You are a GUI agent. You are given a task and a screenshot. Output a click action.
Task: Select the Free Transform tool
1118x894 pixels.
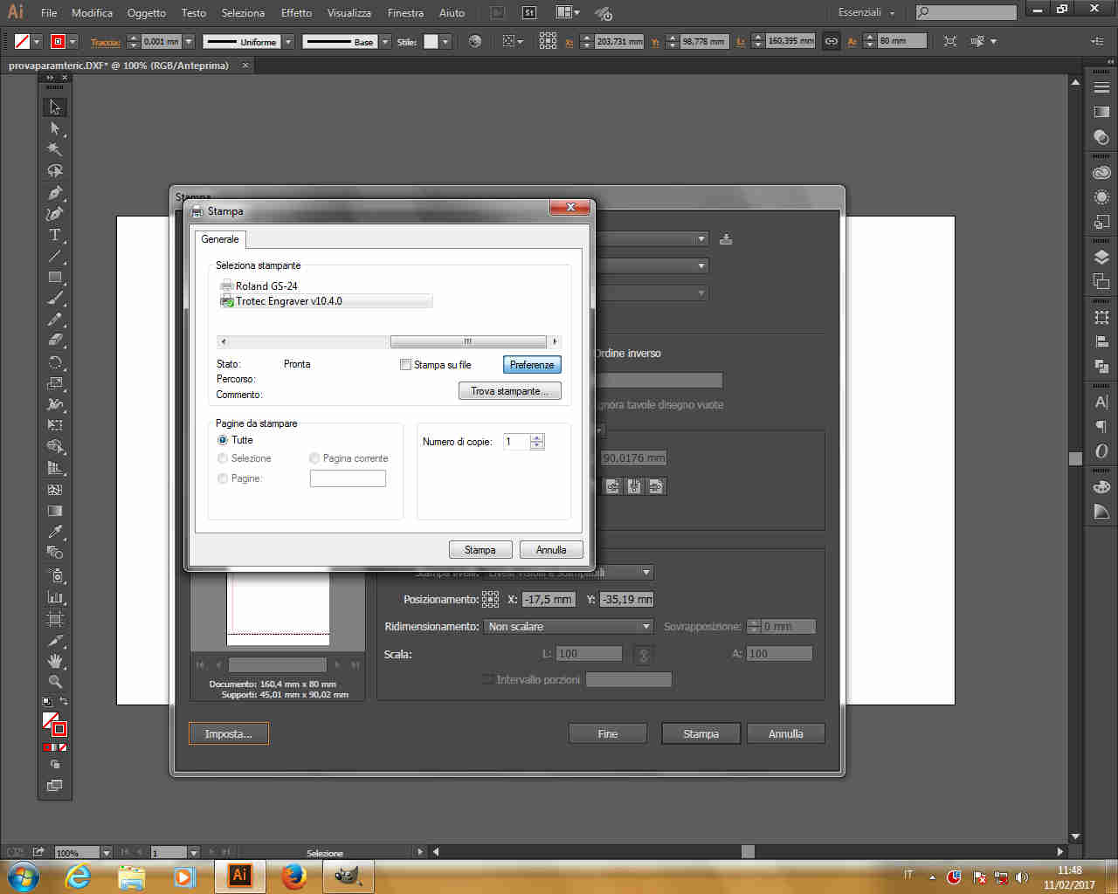click(x=54, y=425)
